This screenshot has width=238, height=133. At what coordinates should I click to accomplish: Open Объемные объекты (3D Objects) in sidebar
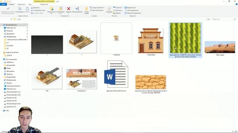pos(13,86)
